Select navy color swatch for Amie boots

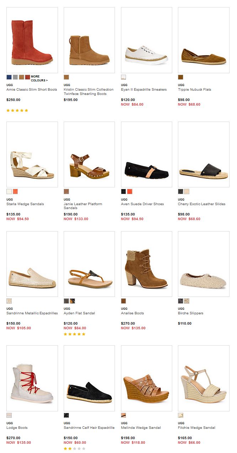pyautogui.click(x=9, y=77)
